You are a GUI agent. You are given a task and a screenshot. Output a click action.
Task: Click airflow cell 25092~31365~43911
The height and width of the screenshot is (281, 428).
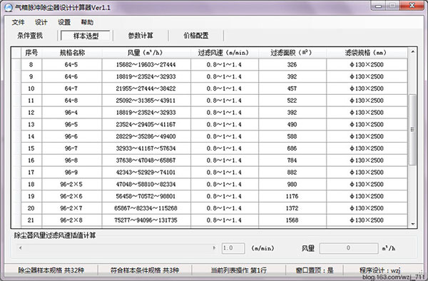pyautogui.click(x=146, y=101)
